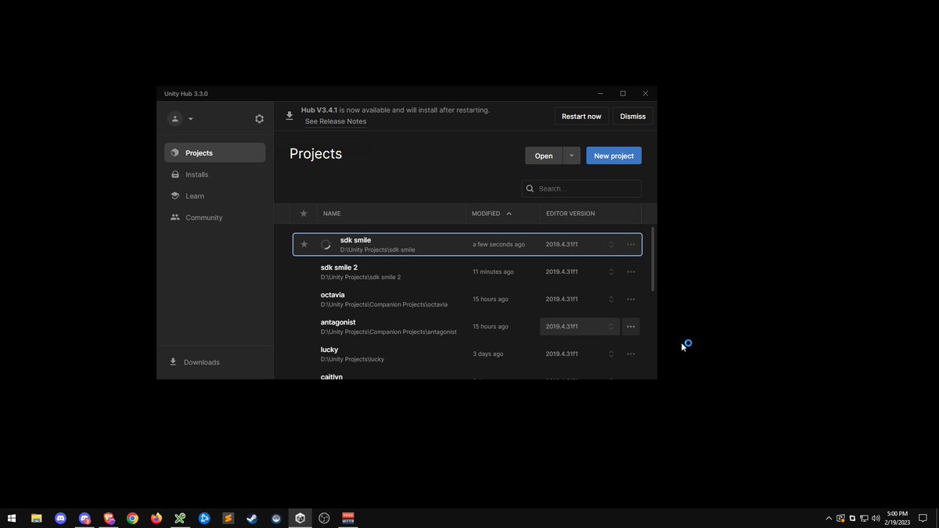
Task: Open the three-dot menu for sdk smile 2
Action: (x=631, y=271)
